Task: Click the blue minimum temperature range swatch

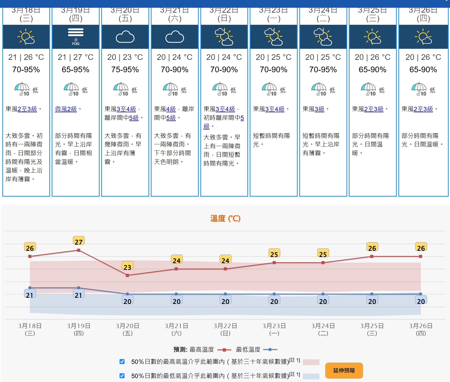Action: click(311, 376)
